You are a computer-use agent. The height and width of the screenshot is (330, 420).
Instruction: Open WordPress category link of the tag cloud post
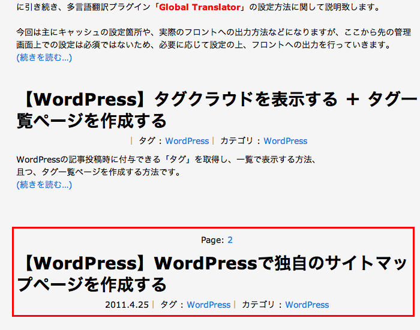point(285,141)
